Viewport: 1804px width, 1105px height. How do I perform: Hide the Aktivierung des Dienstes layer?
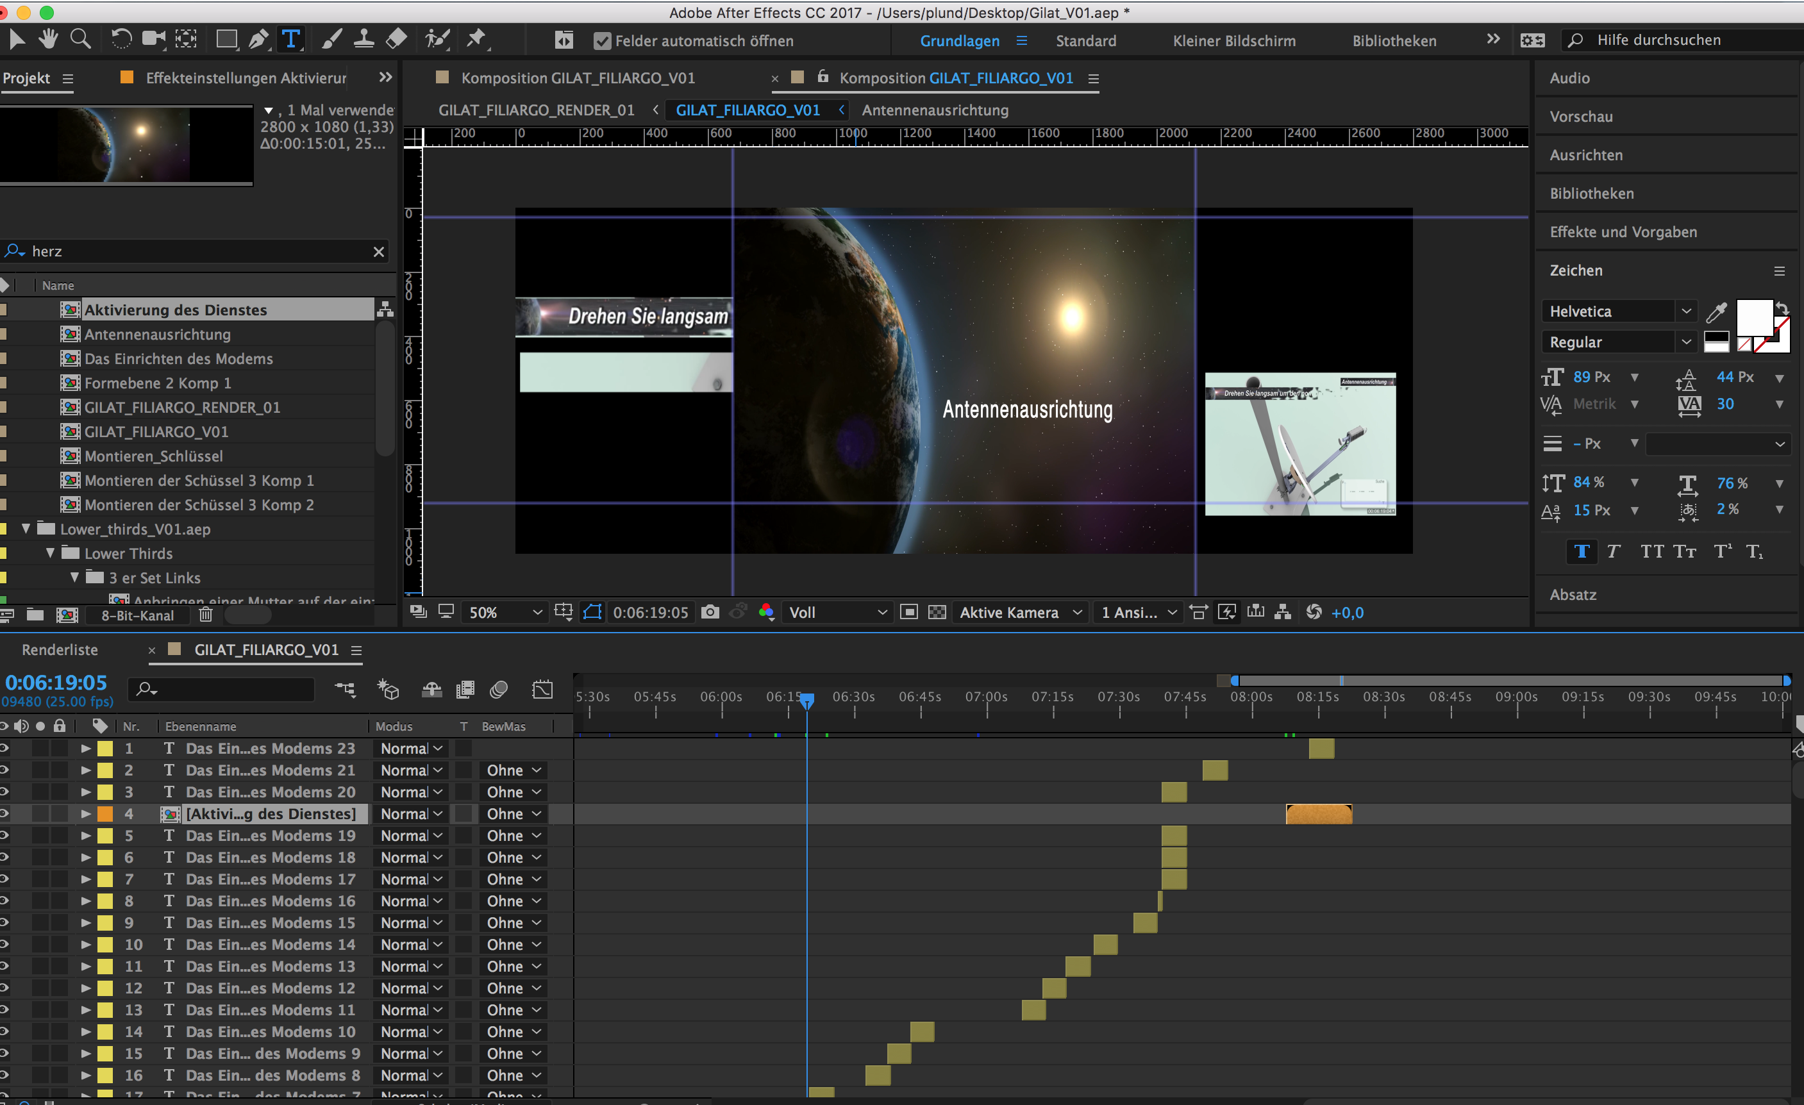[4, 814]
